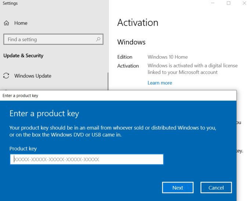Click the Home house icon
250x201 pixels.
point(6,23)
